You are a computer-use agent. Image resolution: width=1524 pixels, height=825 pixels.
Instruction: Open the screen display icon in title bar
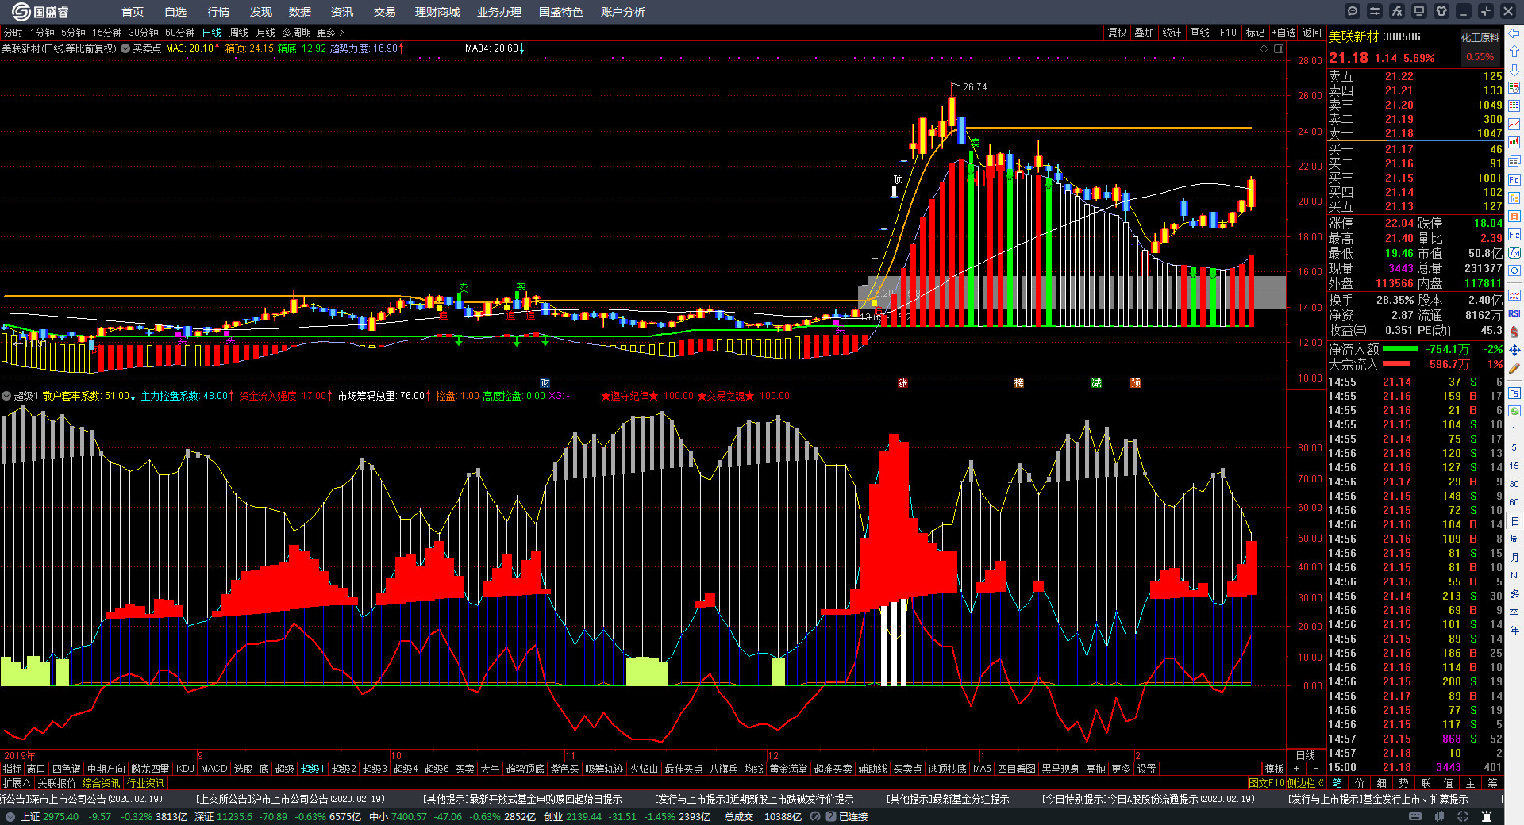(x=1419, y=11)
